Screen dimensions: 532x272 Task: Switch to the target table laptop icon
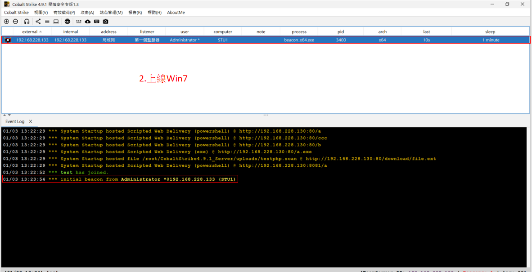[56, 21]
